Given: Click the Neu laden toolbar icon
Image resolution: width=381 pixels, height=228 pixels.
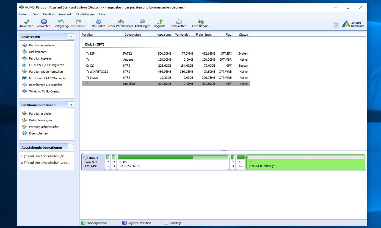Looking at the screenshot, I should (98, 23).
